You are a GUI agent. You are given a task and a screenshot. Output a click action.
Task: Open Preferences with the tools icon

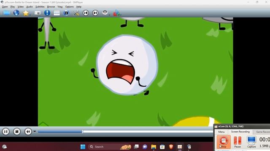[76, 13]
